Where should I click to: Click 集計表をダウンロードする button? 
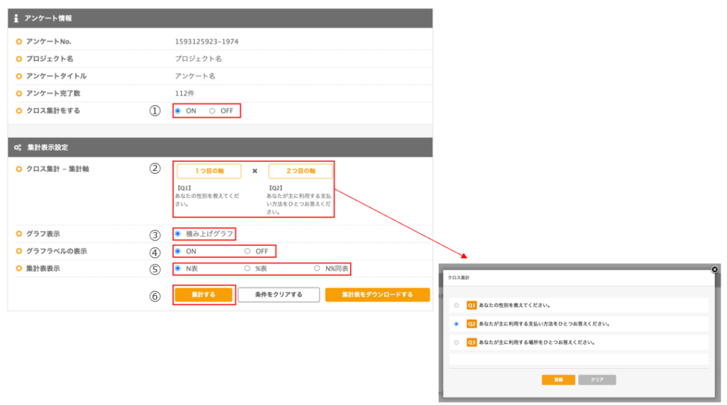point(378,294)
